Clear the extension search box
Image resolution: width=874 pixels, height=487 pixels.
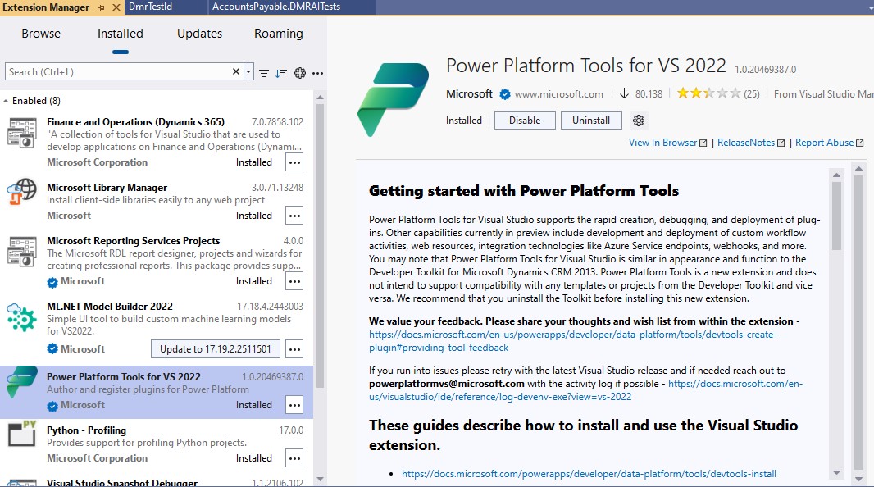pyautogui.click(x=236, y=71)
